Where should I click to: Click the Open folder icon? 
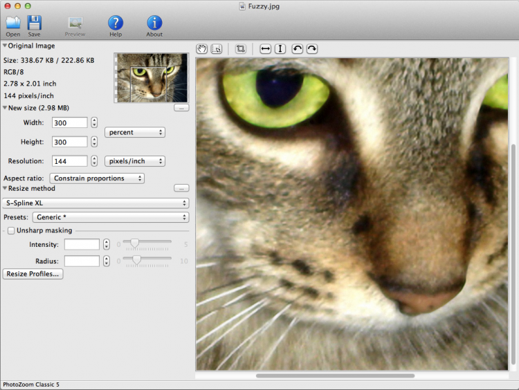tap(13, 24)
